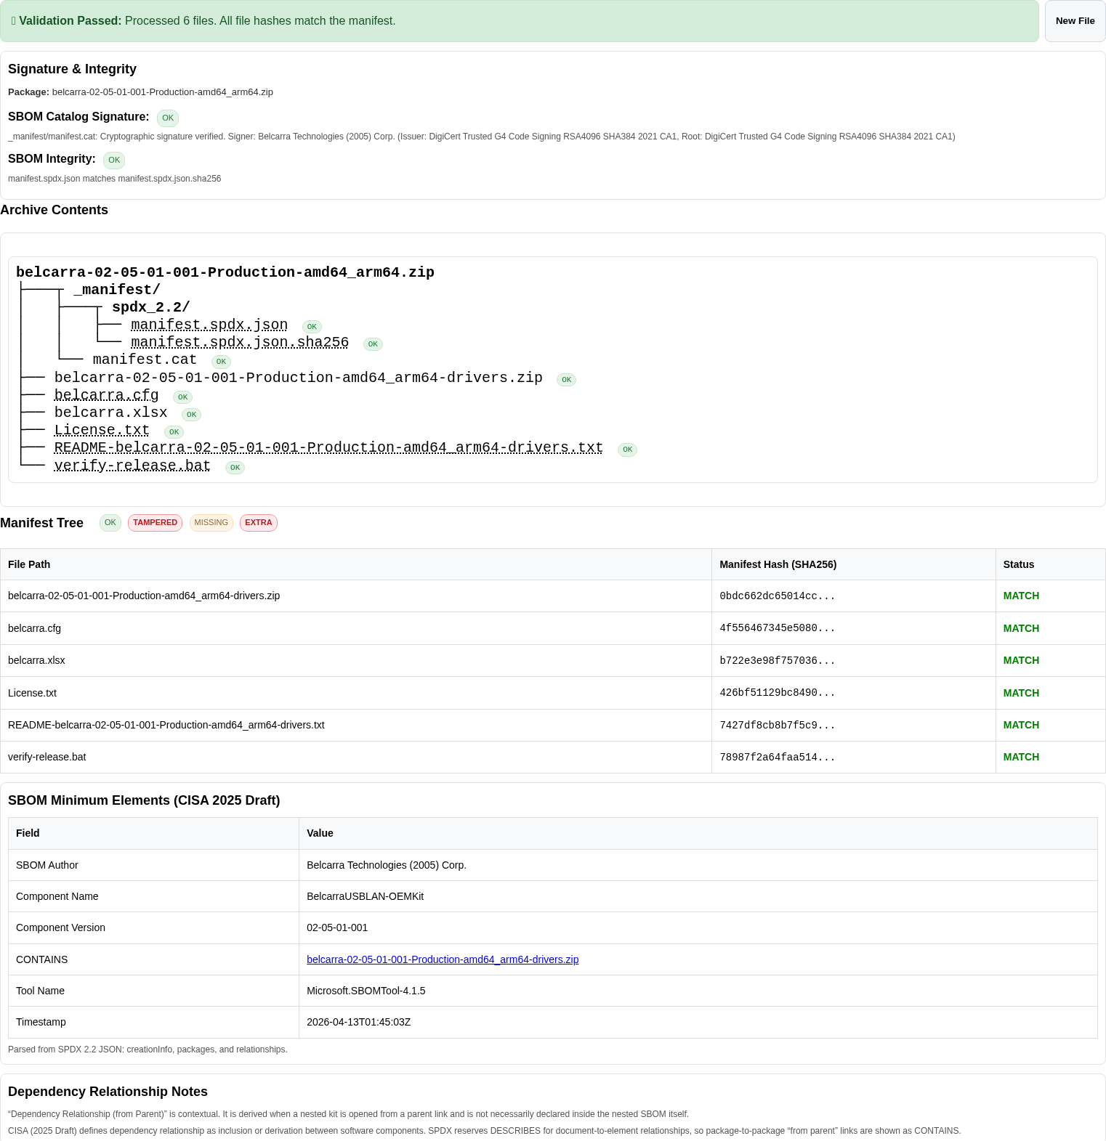Click OK badge beside belcarra.xlsx
Image resolution: width=1106 pixels, height=1141 pixels.
click(191, 415)
